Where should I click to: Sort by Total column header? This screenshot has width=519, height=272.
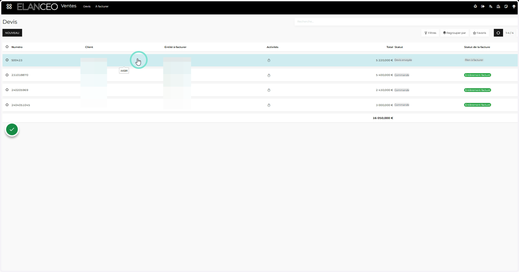(x=390, y=47)
